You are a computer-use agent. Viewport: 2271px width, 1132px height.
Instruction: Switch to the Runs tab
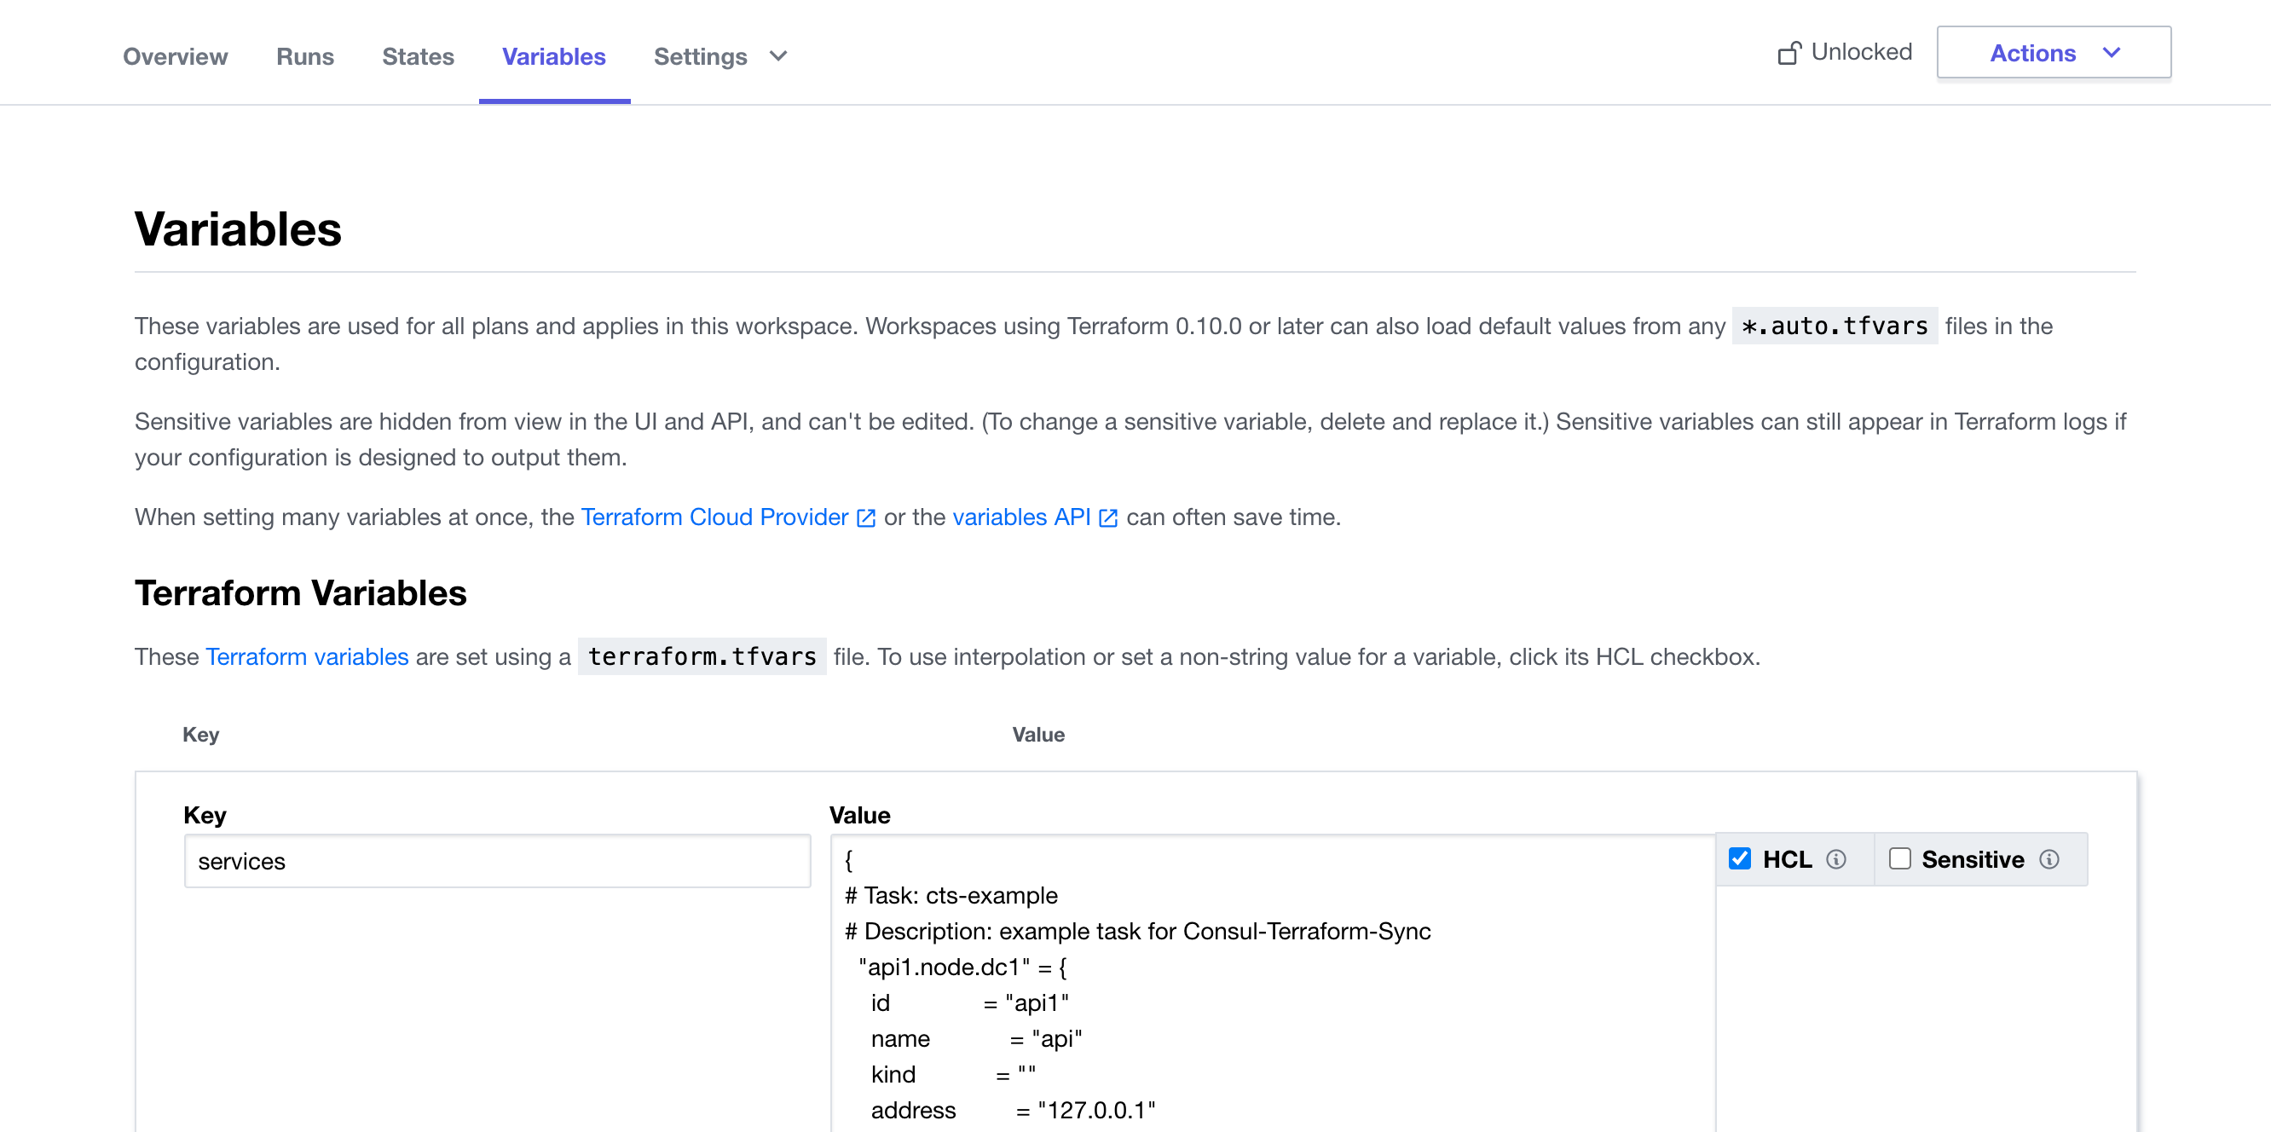304,56
